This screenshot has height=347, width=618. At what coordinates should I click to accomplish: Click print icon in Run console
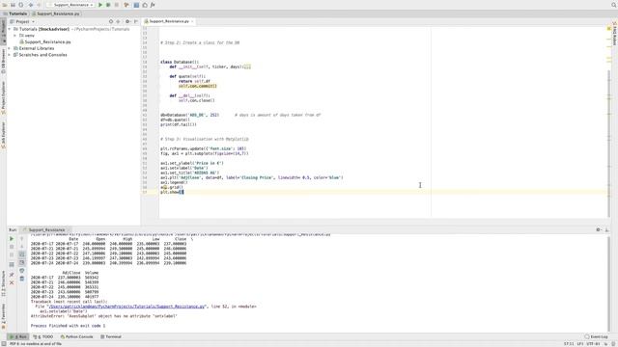(21, 271)
